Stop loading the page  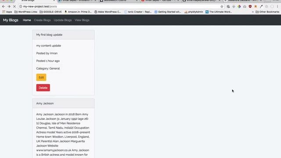(14, 7)
